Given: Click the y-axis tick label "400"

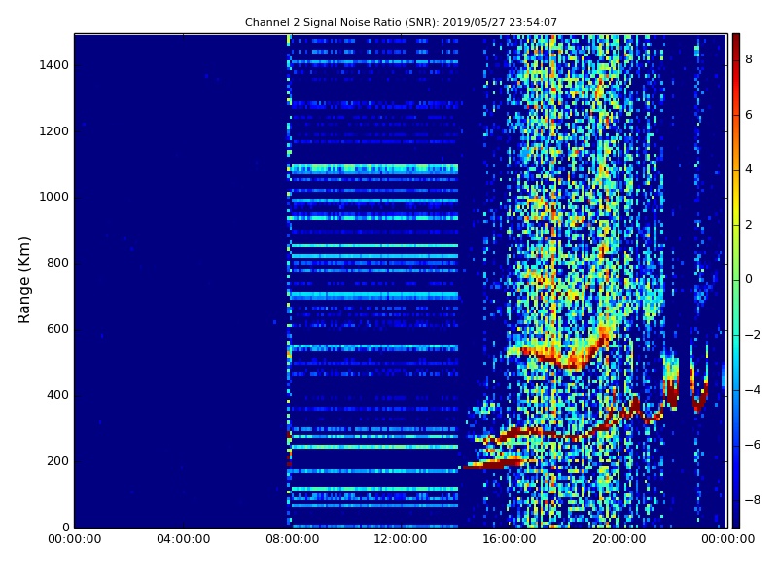Looking at the screenshot, I should tap(57, 395).
